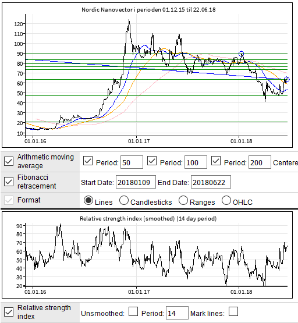Toggle the Relative strength index checkbox
This screenshot has height=323, width=298.
[9, 312]
